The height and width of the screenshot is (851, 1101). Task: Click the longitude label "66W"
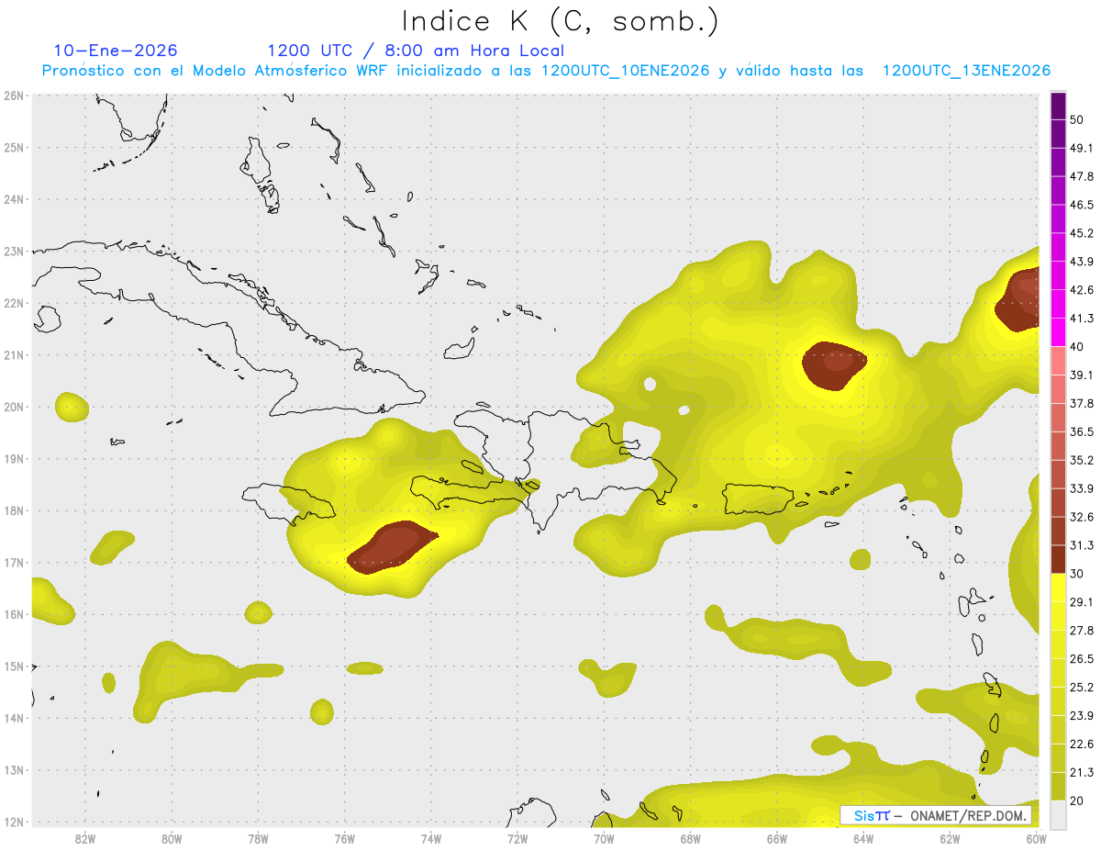pos(776,838)
